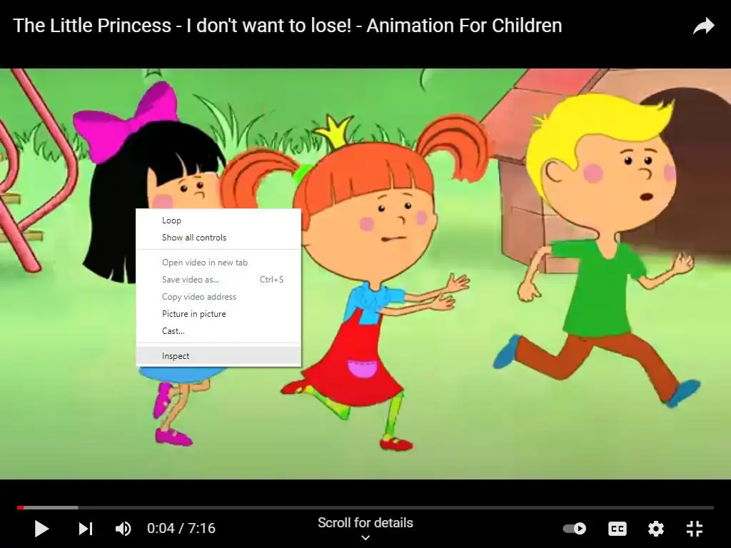Screen dimensions: 731x548
Task: Play the video
Action: 41,529
